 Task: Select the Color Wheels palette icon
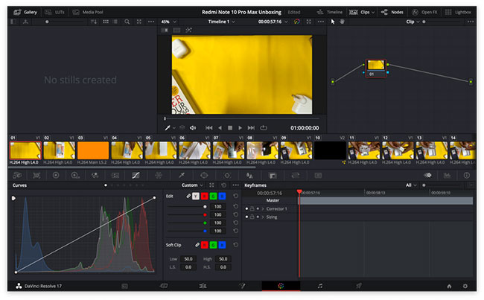56,175
